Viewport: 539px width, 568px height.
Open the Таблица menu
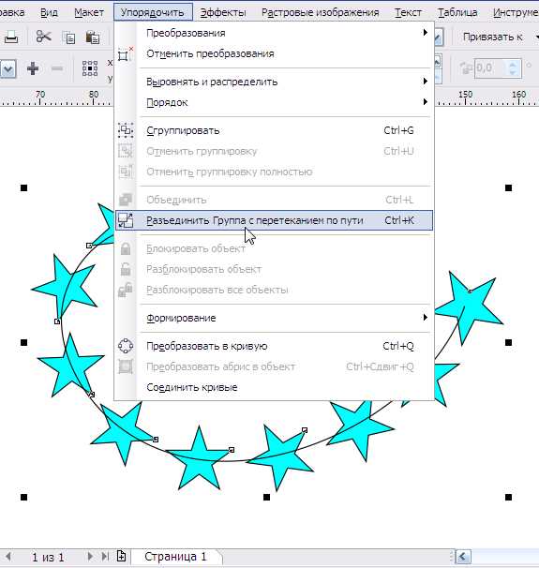pos(457,13)
